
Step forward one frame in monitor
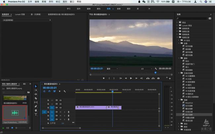pyautogui.click(x=136, y=78)
